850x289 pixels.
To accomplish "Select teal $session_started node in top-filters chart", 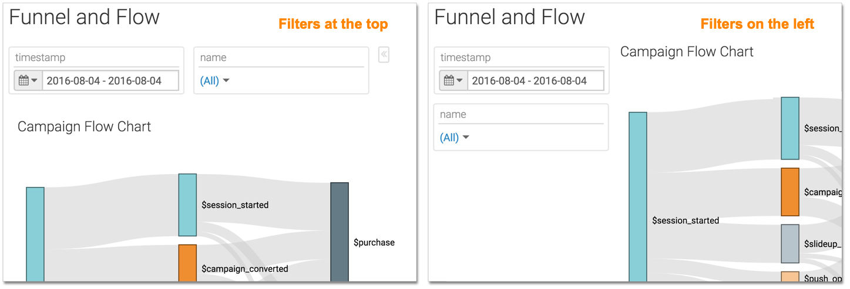I will coord(187,205).
